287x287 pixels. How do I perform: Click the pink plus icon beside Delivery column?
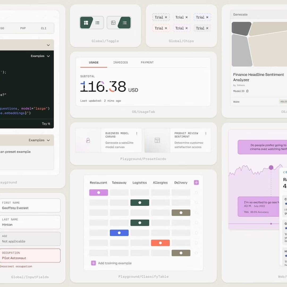tap(196, 183)
